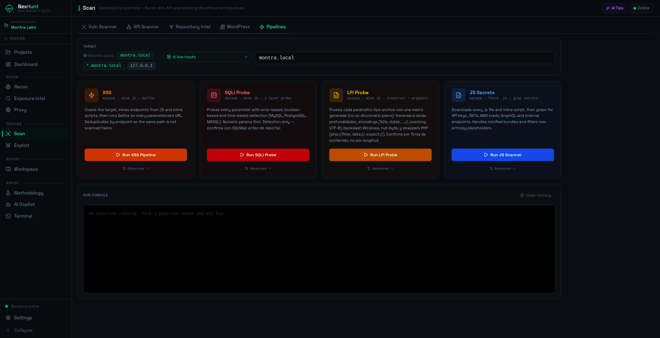Viewport: 660px width, 338px height.
Task: Run the SQLi Probe
Action: (258, 155)
